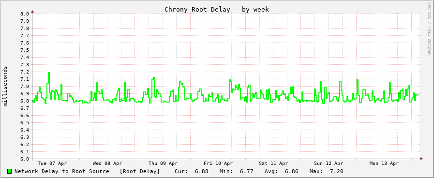Screen dimensions: 434x178
Task: Click the 'Wed 08 Apr' axis label
Action: pyautogui.click(x=107, y=163)
